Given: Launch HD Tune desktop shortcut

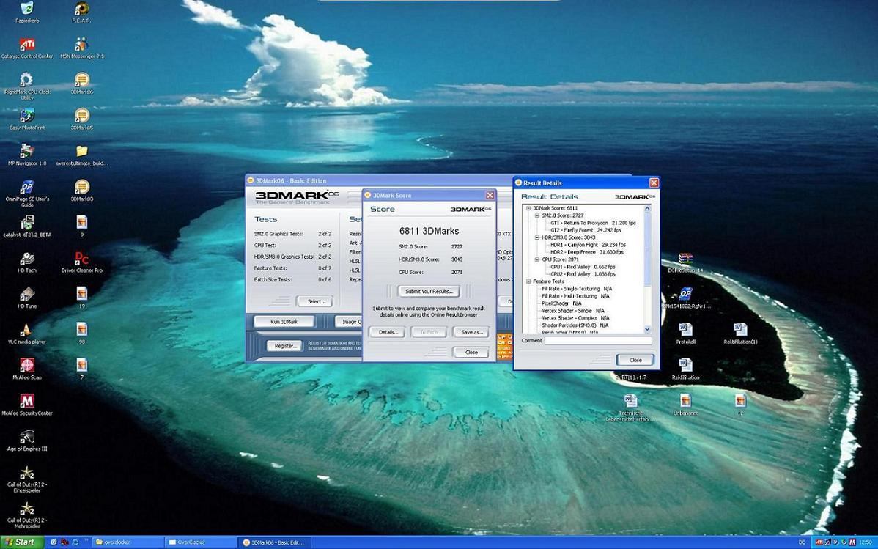Looking at the screenshot, I should pos(27,298).
